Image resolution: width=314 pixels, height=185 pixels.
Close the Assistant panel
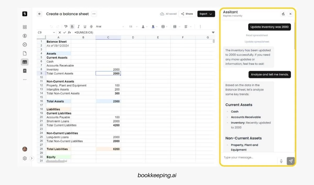(290, 14)
